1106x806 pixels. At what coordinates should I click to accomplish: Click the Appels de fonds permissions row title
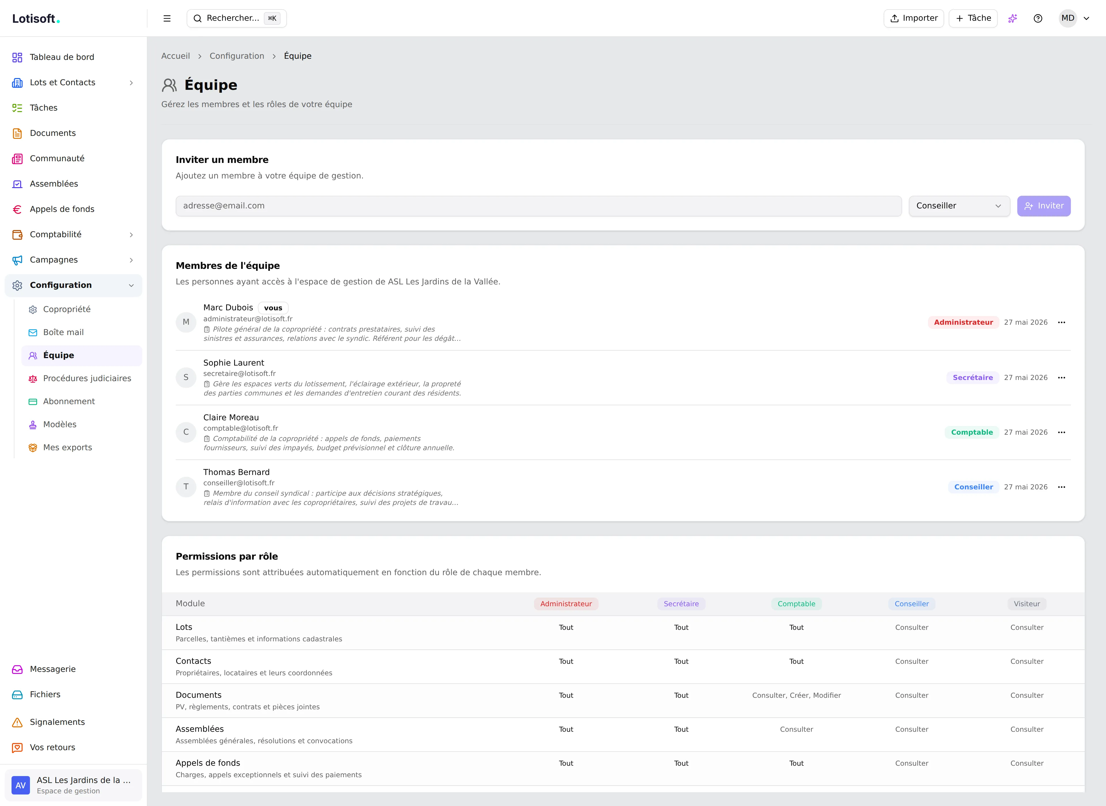tap(208, 763)
